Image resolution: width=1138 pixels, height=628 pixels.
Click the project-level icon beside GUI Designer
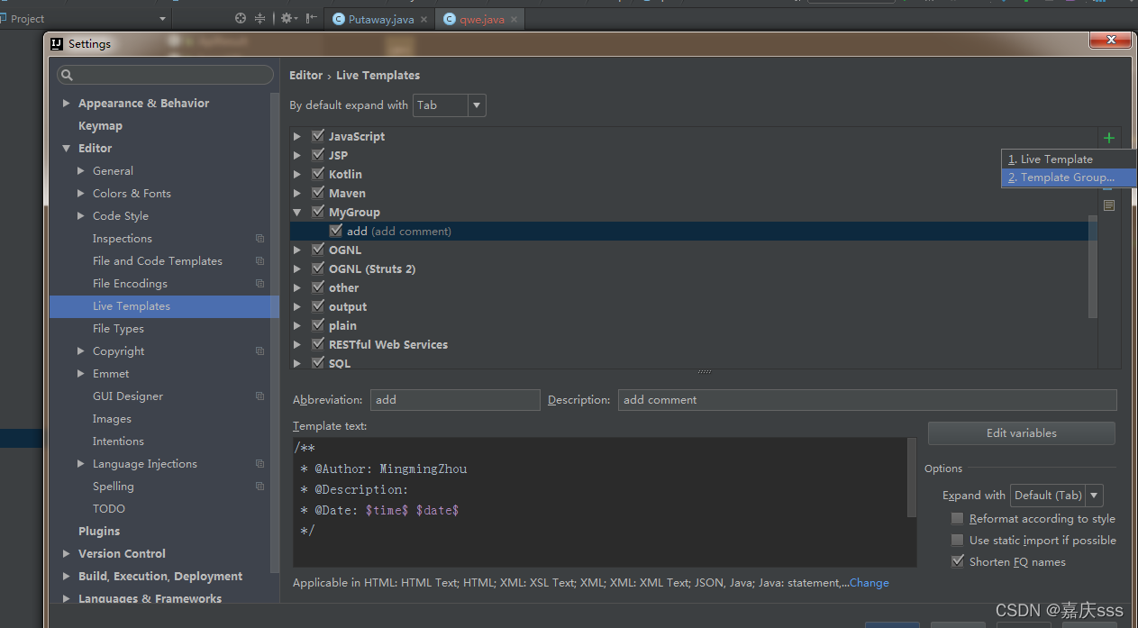tap(259, 396)
